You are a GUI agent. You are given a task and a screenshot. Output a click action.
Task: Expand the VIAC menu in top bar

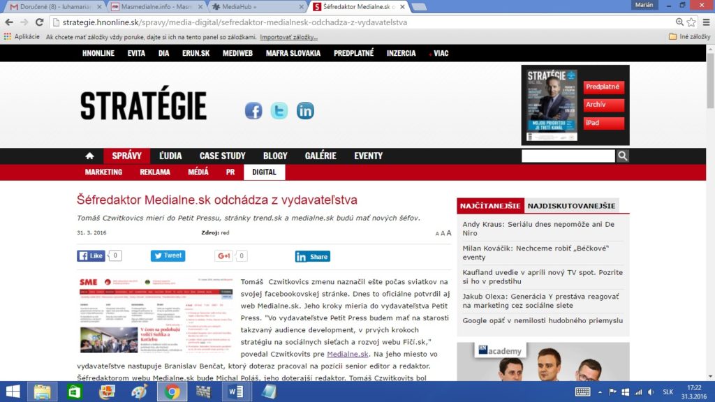click(439, 53)
